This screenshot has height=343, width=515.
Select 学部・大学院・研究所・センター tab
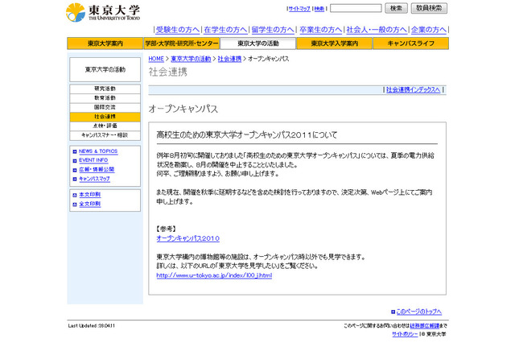tap(182, 43)
